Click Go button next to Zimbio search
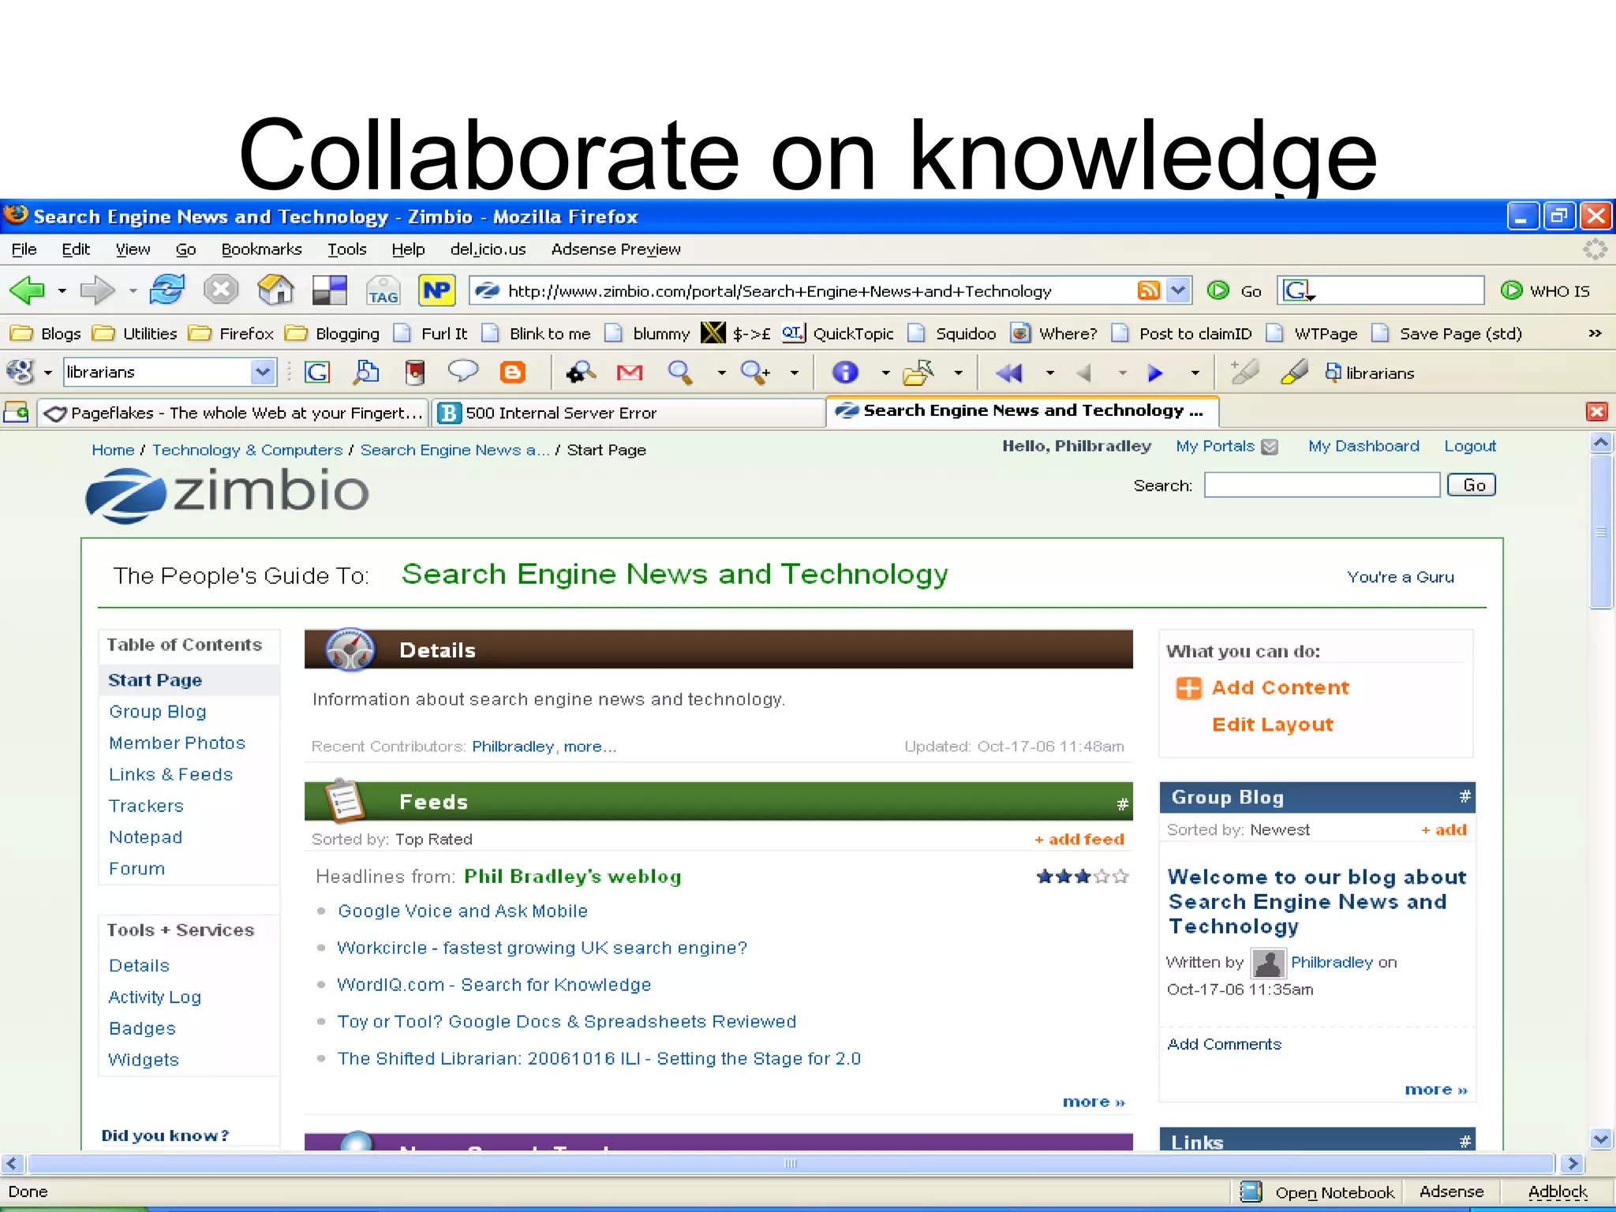Screen dimensions: 1616x1212 point(1472,485)
